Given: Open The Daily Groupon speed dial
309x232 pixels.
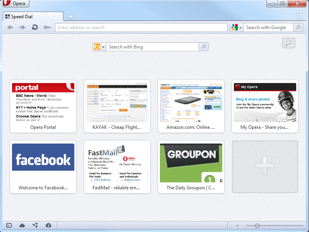Looking at the screenshot, I should (191, 167).
